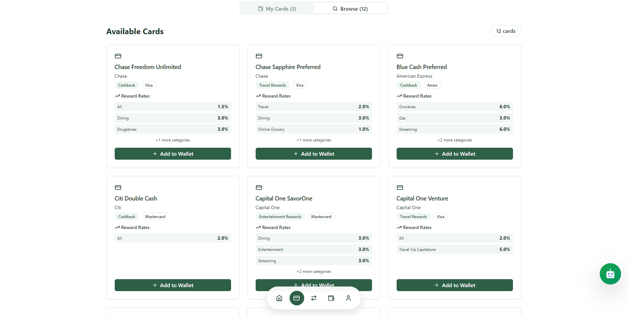628x316 pixels.
Task: Click the trending icon beside Chase Freedom Unlimited Reward Rates
Action: [x=117, y=96]
